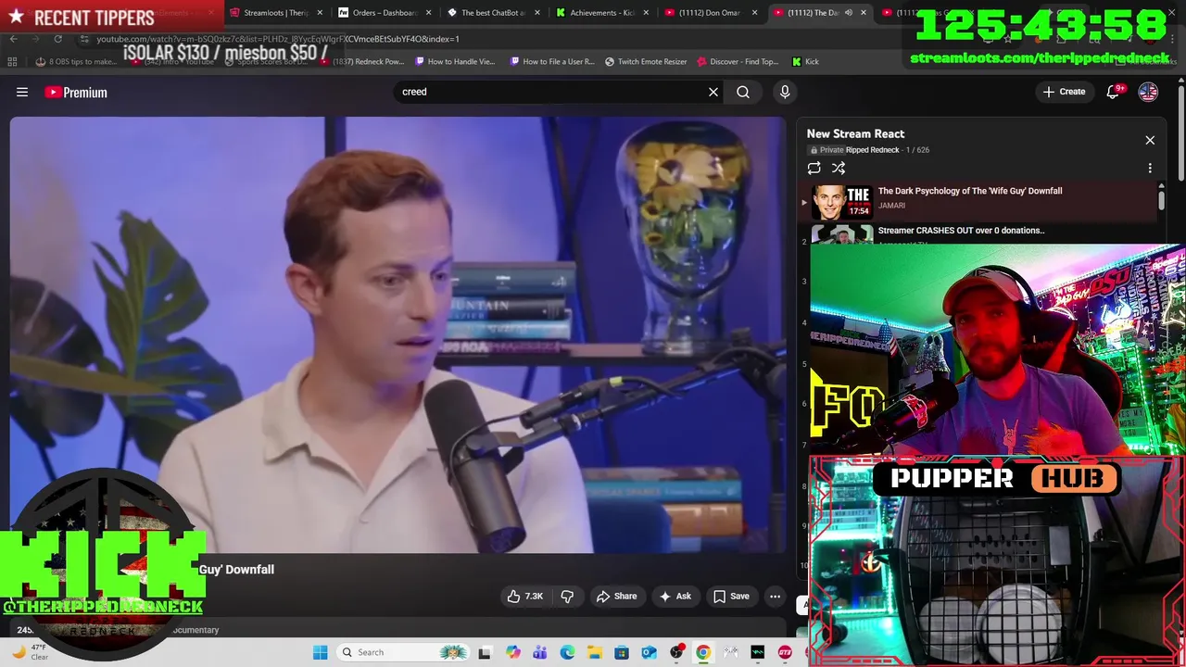The image size is (1186, 667).
Task: Dislike this video
Action: (x=567, y=597)
